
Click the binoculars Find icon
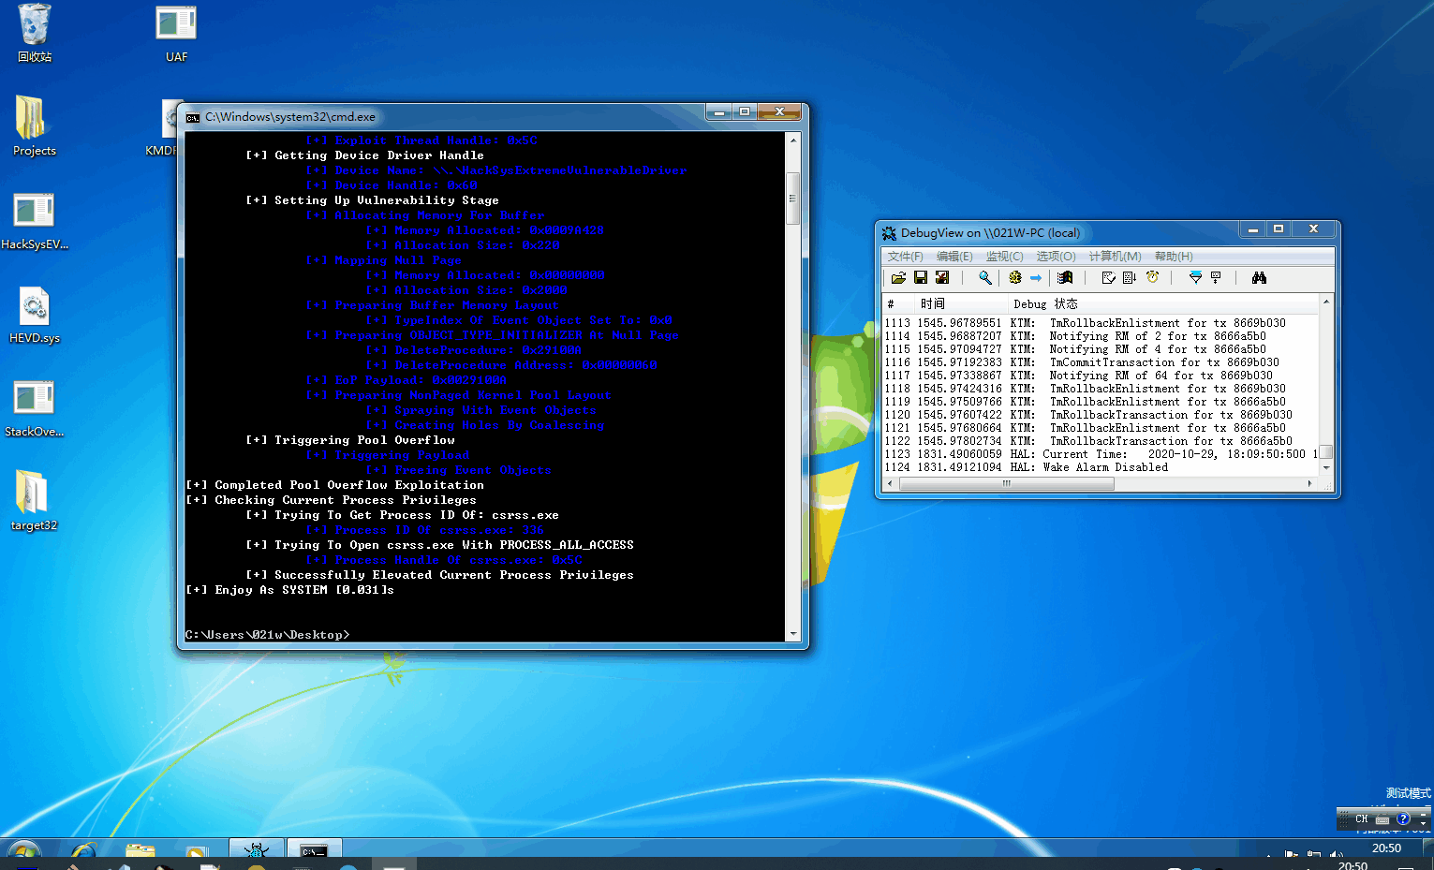(1259, 278)
